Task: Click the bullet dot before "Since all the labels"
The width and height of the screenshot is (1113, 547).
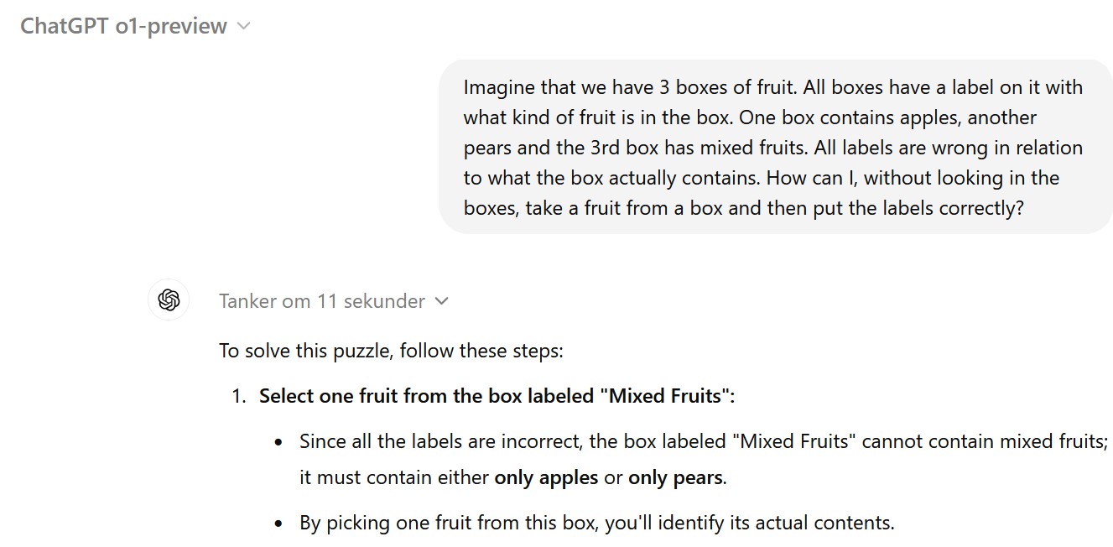Action: coord(279,442)
